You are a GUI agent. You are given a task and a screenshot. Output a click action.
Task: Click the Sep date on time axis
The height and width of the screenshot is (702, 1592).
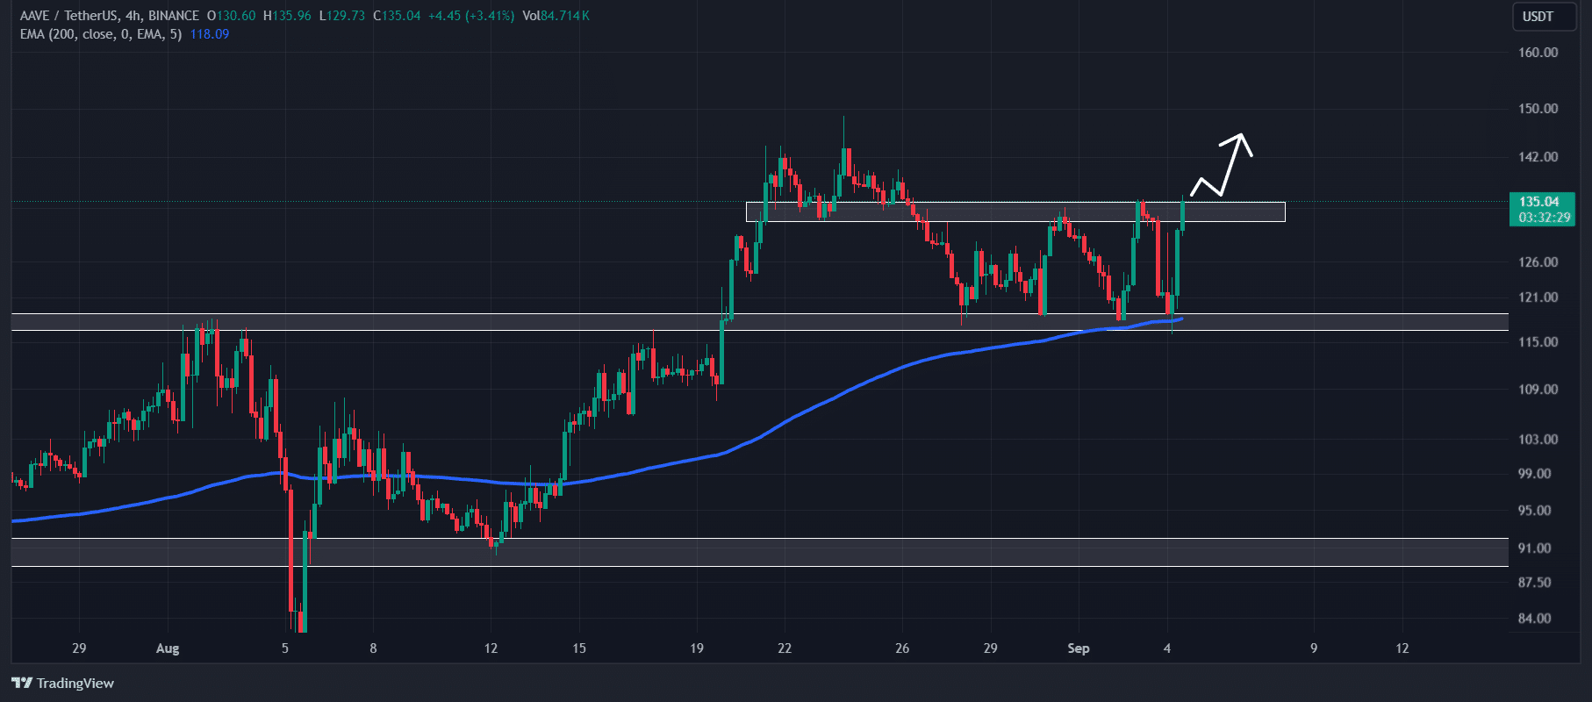[1079, 648]
